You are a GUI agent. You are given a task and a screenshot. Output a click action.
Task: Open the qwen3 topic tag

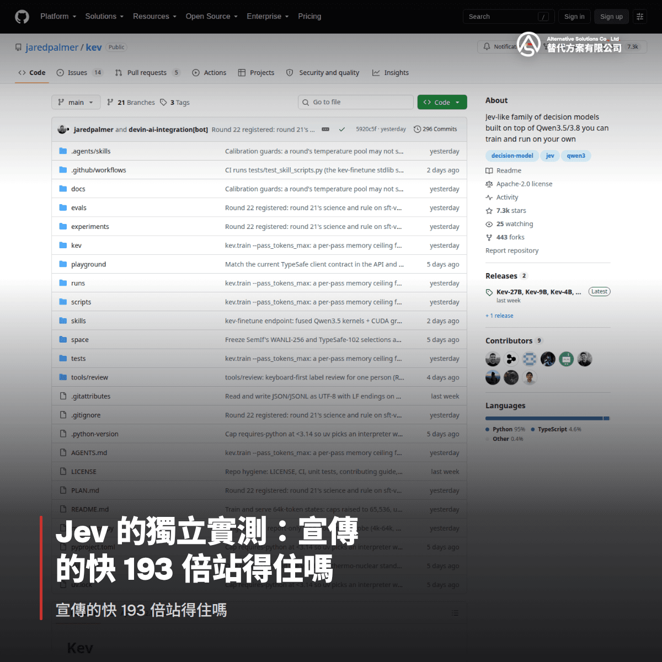(x=576, y=156)
